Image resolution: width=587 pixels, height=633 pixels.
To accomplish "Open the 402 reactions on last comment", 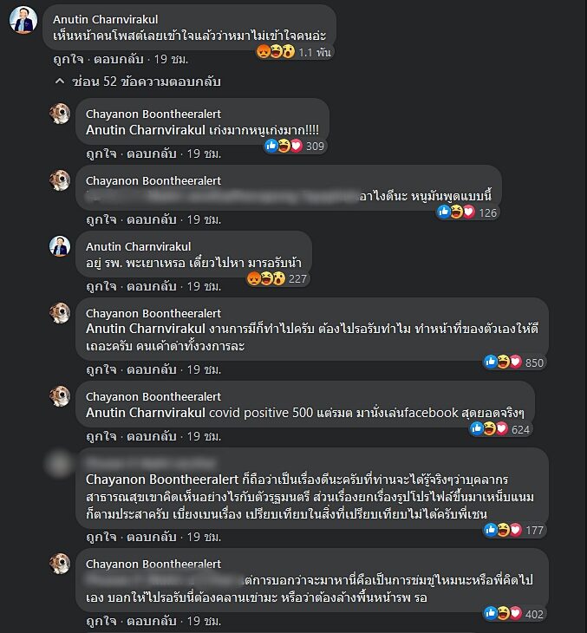I will point(514,614).
